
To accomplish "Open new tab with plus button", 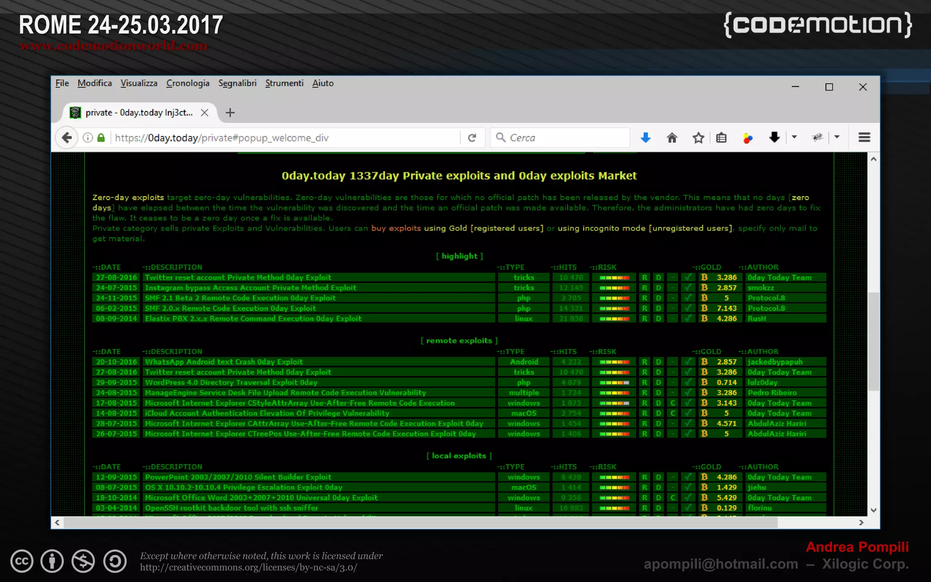I will [230, 113].
